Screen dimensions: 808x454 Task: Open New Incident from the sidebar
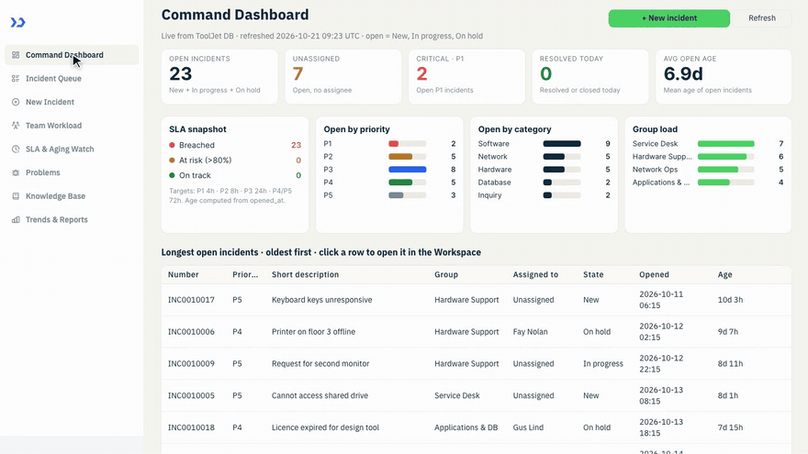tap(72, 102)
